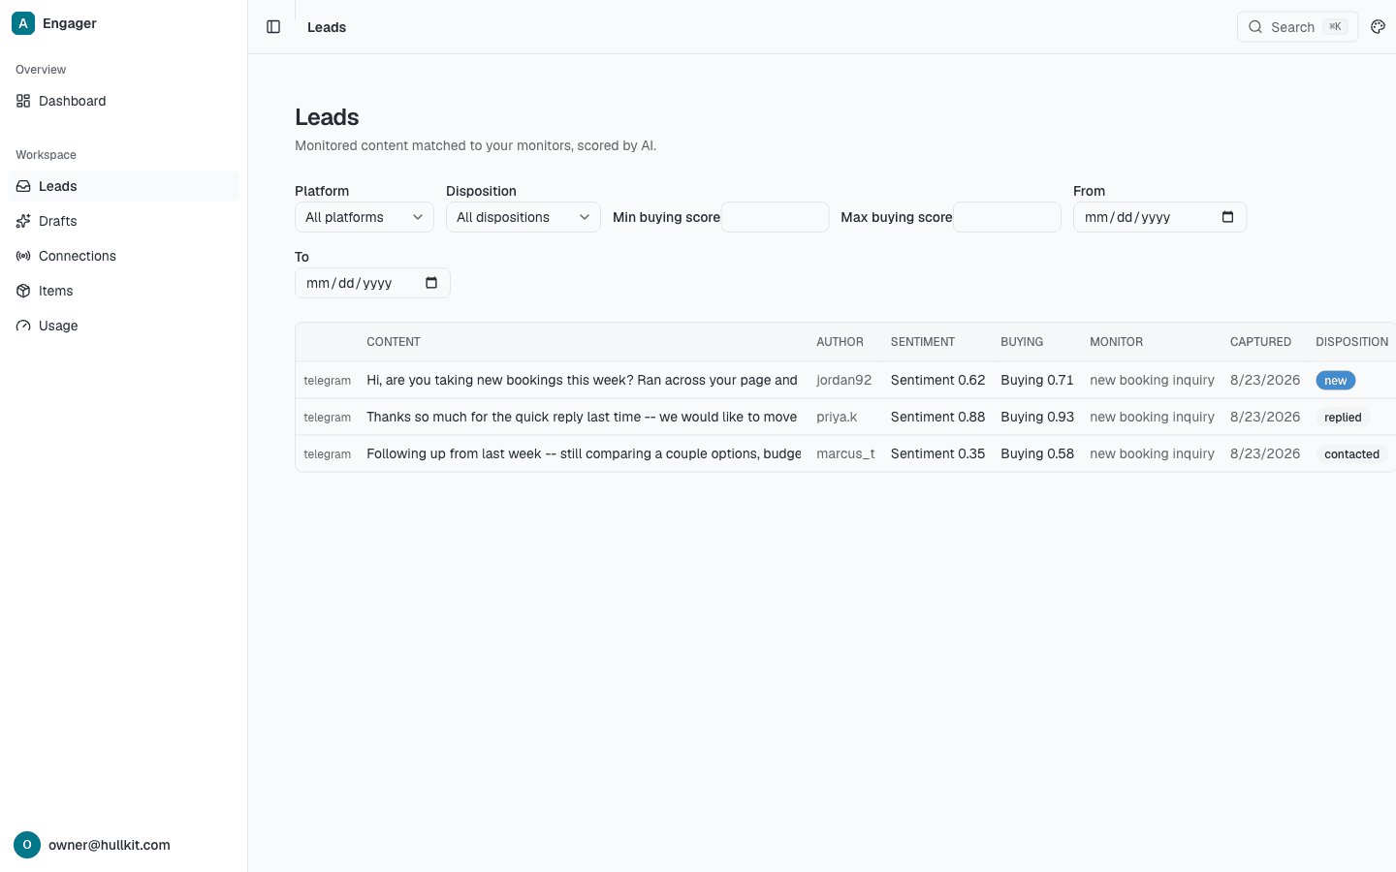Click 'Sentiment 0.88' cell
1396x872 pixels.
tap(937, 417)
